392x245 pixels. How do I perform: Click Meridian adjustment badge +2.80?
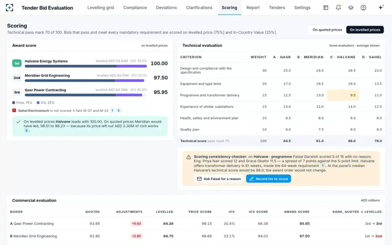136,236
